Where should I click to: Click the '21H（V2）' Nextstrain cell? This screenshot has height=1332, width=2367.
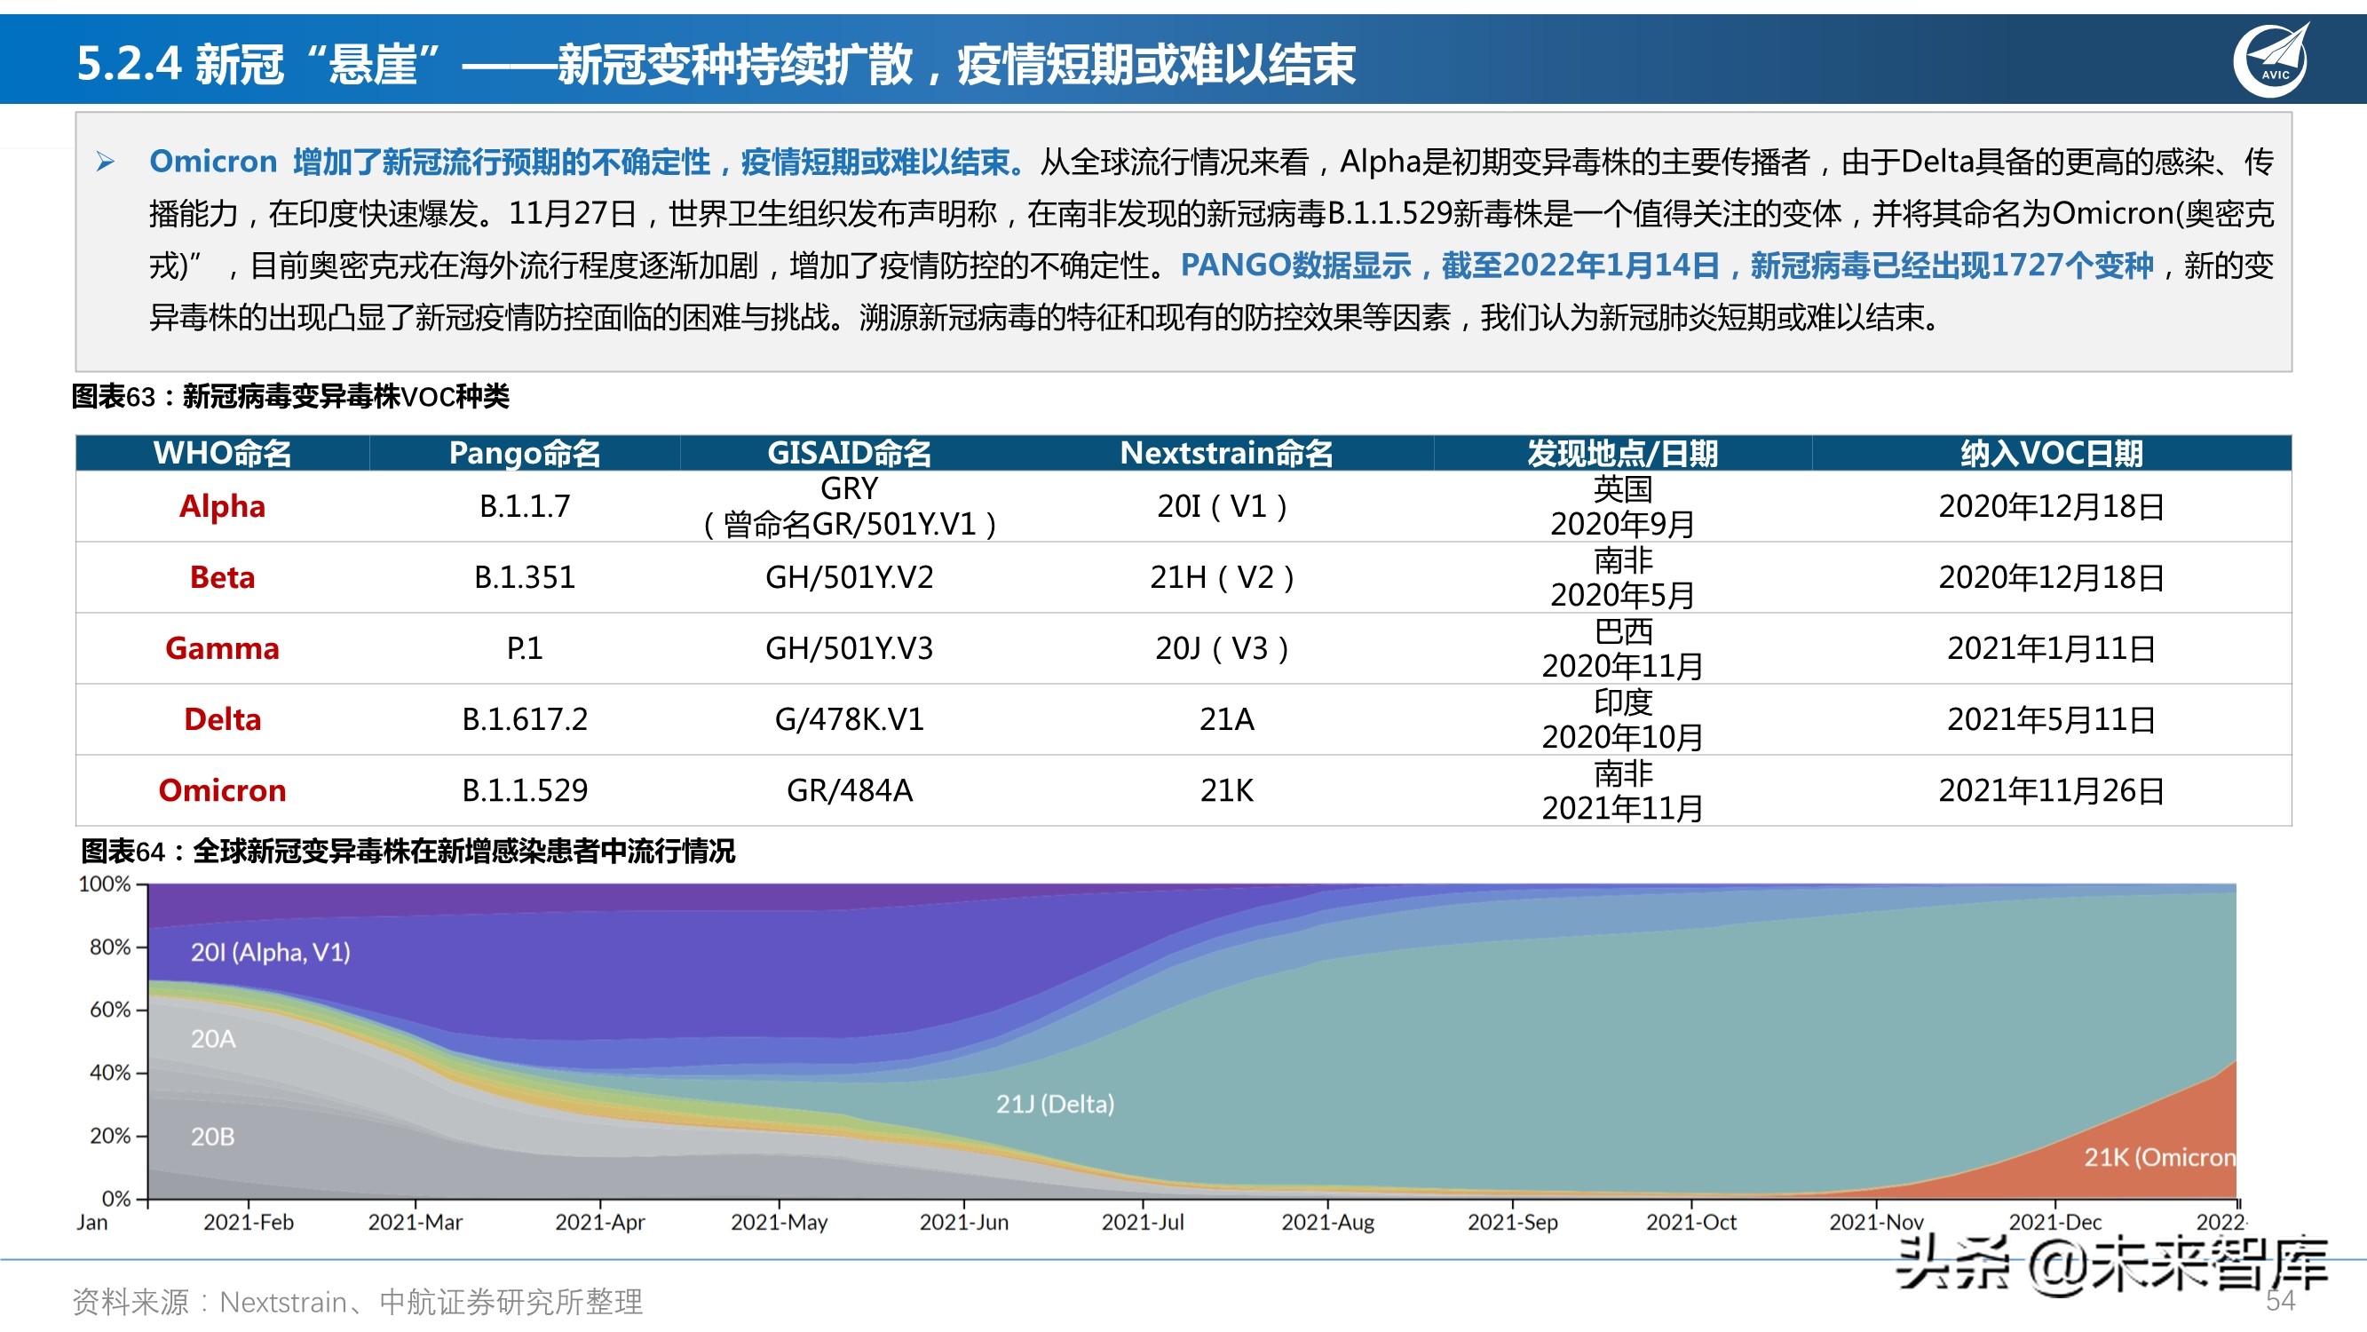(x=1226, y=576)
